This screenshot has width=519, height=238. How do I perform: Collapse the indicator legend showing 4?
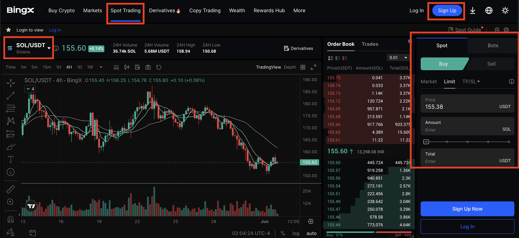(30, 89)
